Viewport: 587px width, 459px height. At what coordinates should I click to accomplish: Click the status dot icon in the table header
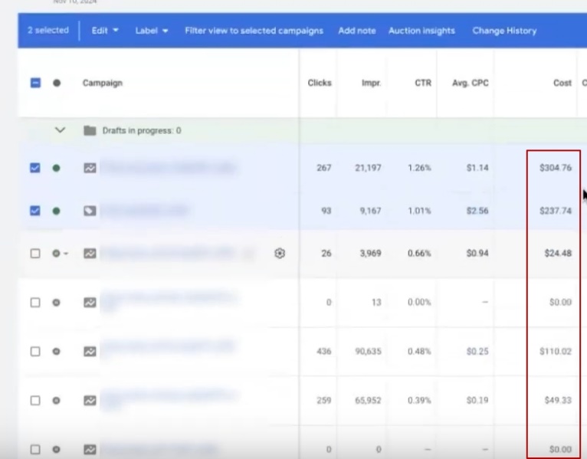click(57, 83)
